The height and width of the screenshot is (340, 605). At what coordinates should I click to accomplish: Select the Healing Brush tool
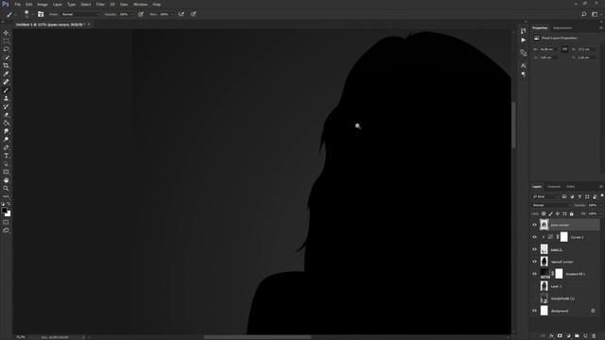click(6, 82)
